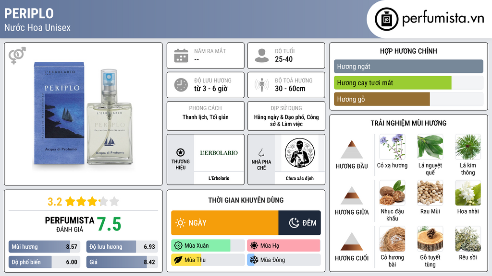
Task: Click the Mùi hương 8.57 score bar
Action: tap(45, 247)
